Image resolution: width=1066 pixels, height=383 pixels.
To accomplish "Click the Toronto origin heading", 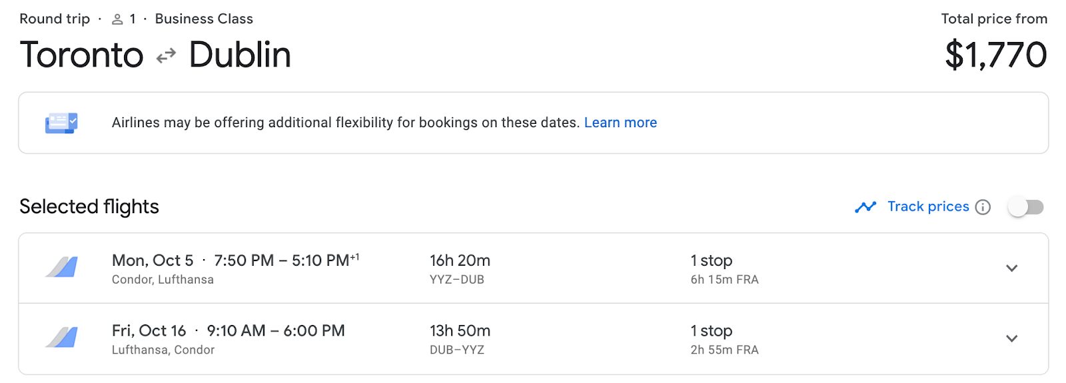I will pos(81,55).
